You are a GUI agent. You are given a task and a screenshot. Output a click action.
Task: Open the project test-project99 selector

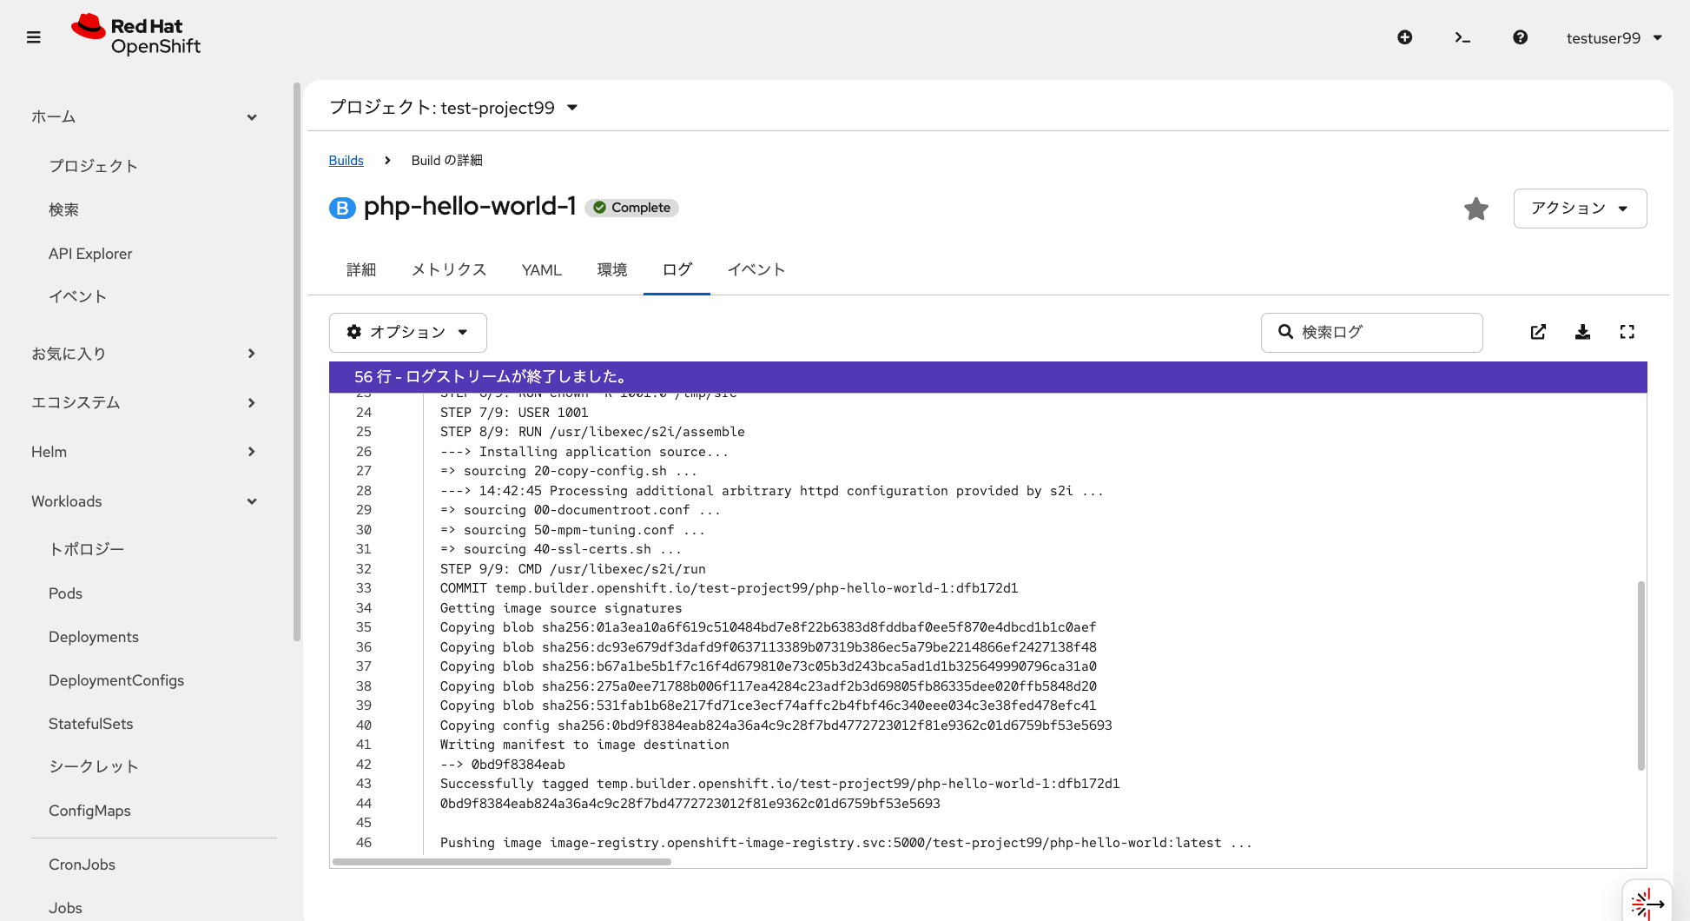click(453, 108)
